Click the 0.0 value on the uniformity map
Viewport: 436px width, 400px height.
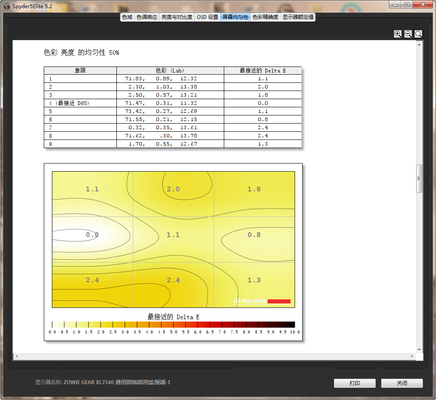(92, 235)
